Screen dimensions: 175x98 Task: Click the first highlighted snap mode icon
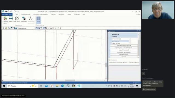coord(37,28)
